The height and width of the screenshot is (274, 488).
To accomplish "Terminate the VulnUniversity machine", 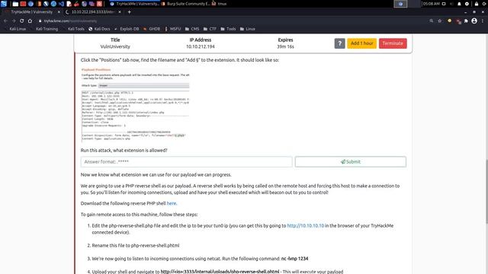I will [393, 43].
